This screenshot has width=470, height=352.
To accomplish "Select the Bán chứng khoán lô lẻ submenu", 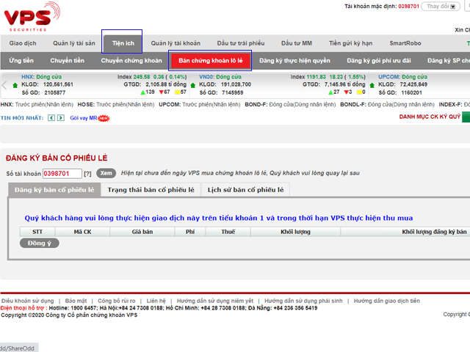I will coord(211,61).
